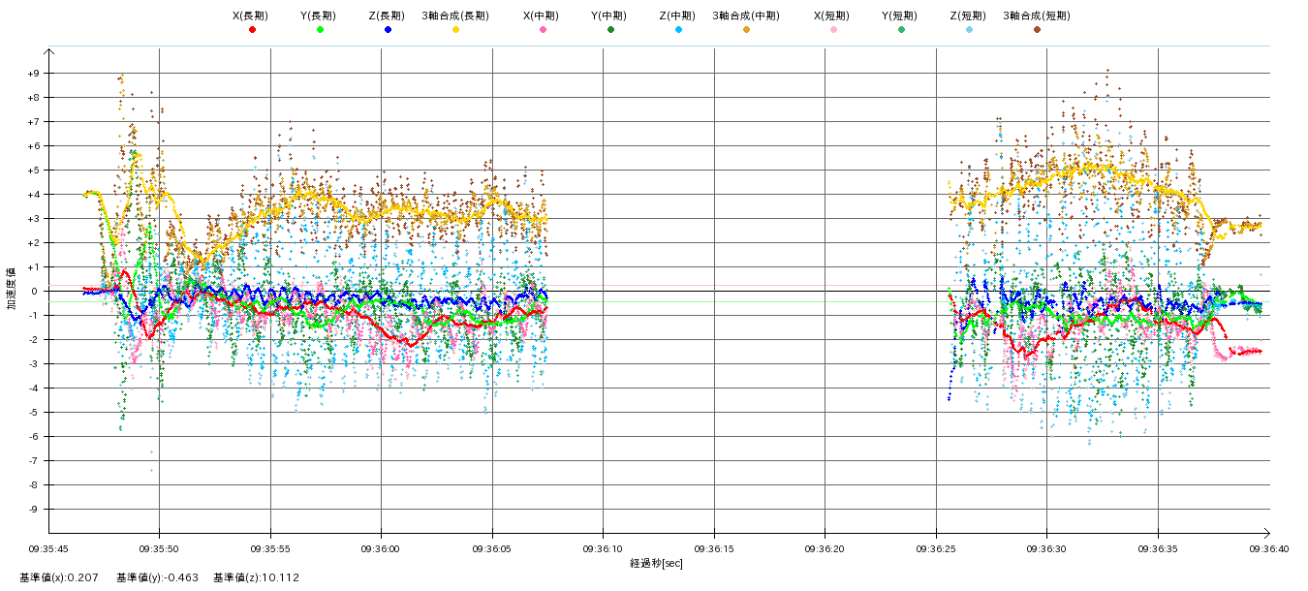This screenshot has height=591, width=1308.
Task: Toggle the Z(中期) series legend label
Action: click(x=677, y=16)
